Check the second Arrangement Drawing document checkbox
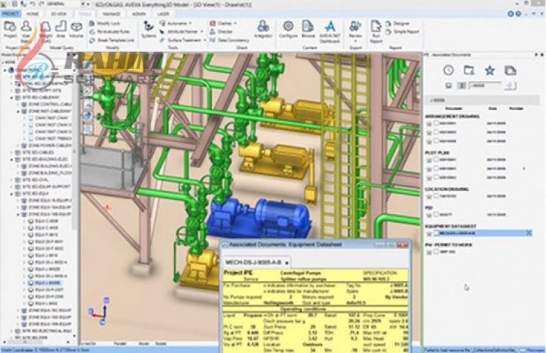Screen dimensions: 546x353 pos(436,132)
